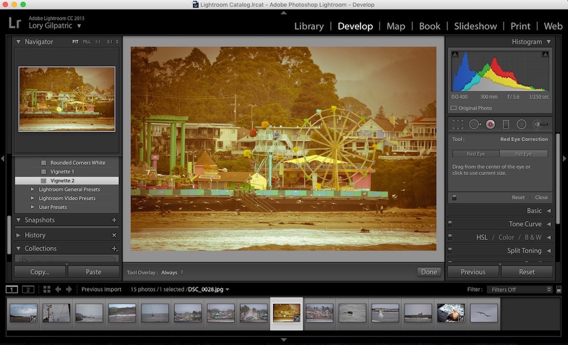
Task: Switch to the Library module
Action: (310, 26)
